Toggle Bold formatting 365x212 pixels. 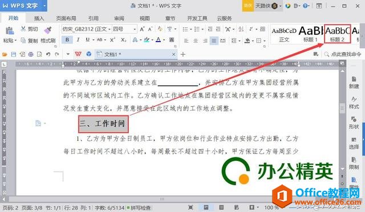click(67, 40)
